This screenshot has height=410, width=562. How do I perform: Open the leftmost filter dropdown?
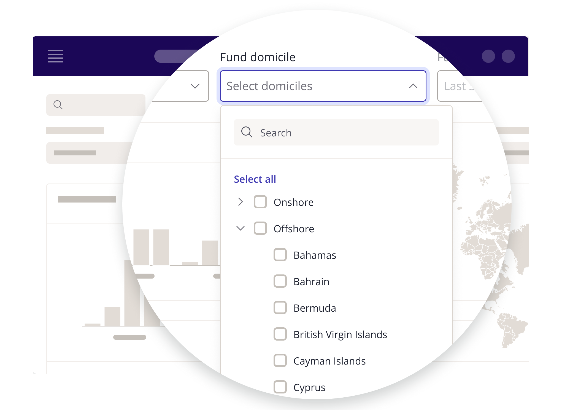tap(195, 86)
